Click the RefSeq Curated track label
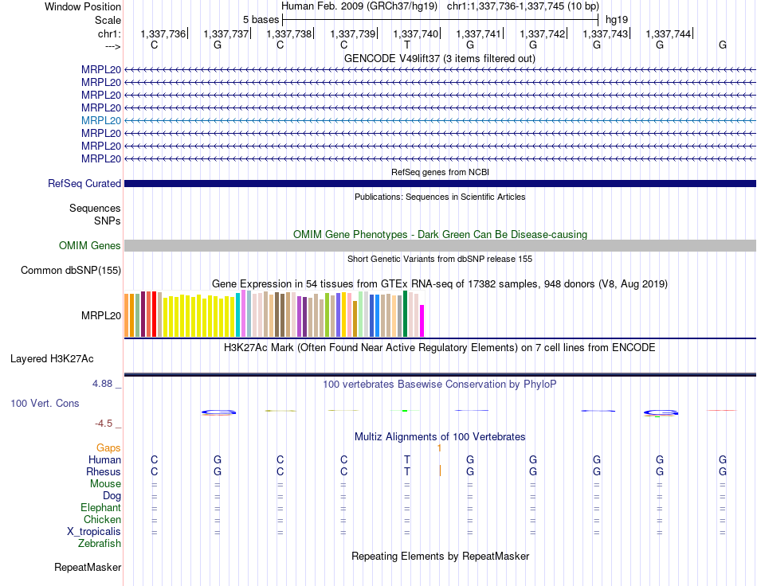 (x=84, y=183)
